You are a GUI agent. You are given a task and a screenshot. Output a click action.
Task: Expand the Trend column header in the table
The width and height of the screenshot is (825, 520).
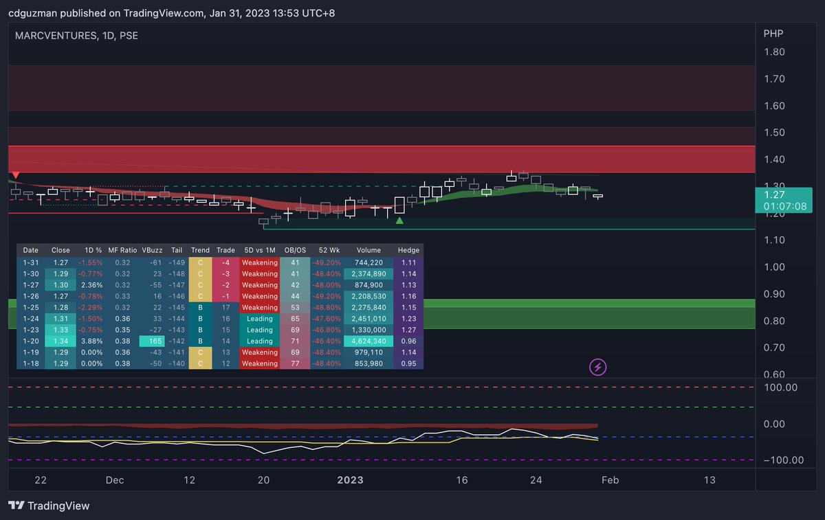pyautogui.click(x=199, y=250)
